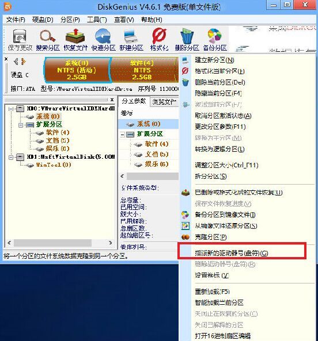Click the left tree pane horizontal scrollbar
Viewport: 318px width, 341px height.
60,243
